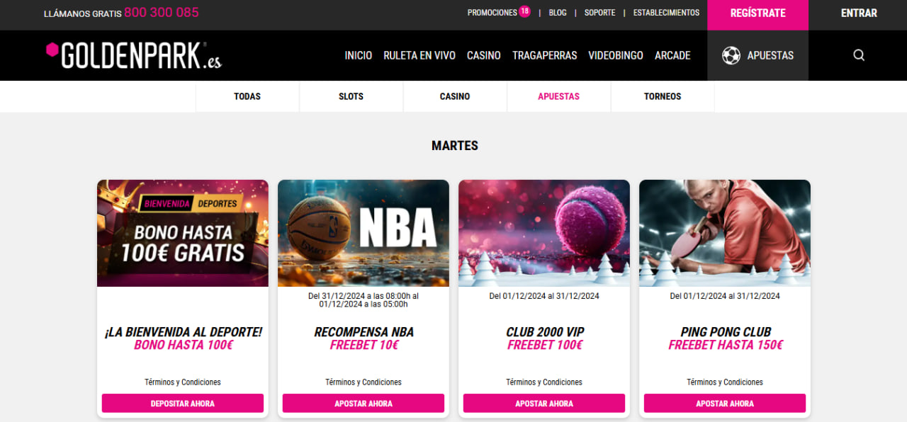
Task: Visit the Blog link
Action: 558,13
